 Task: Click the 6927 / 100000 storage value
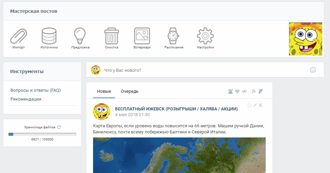pos(42,139)
